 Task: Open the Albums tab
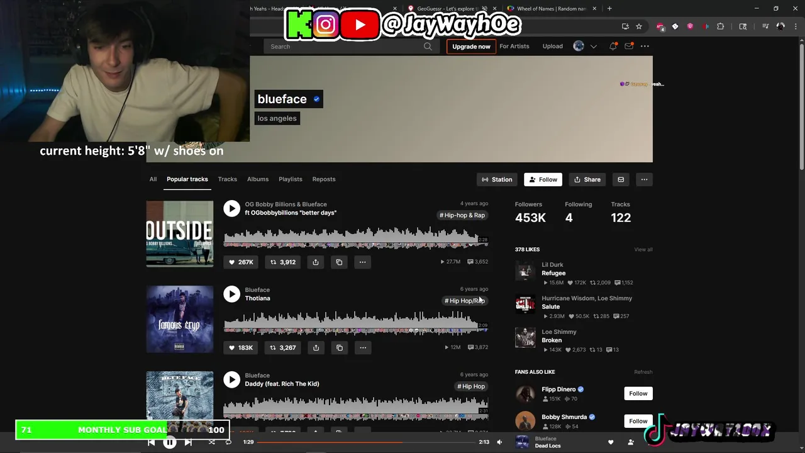(x=258, y=179)
